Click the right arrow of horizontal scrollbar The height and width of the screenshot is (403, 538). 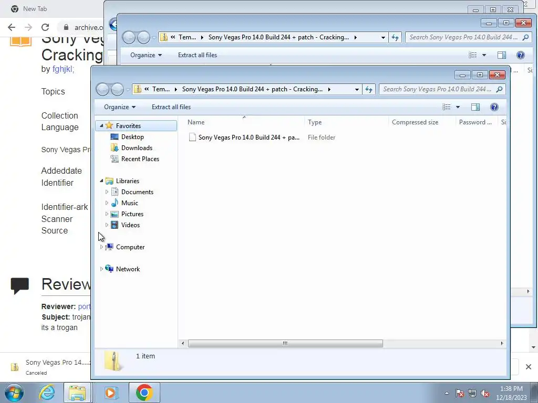tap(502, 343)
